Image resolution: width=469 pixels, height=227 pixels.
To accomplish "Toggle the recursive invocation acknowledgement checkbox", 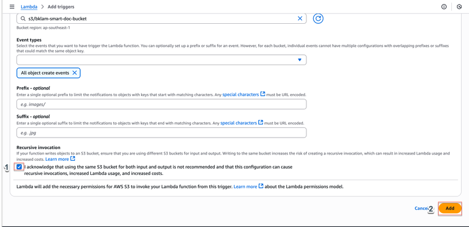I will click(x=19, y=167).
